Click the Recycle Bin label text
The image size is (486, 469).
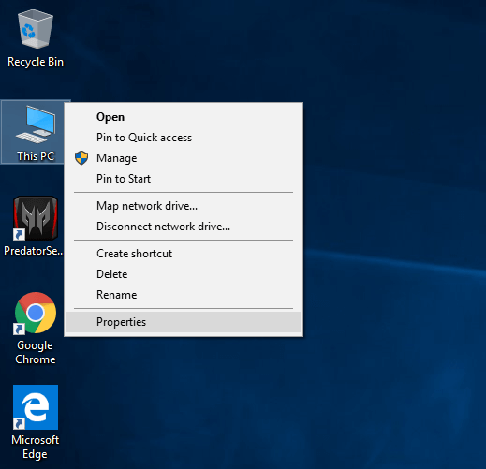[36, 62]
